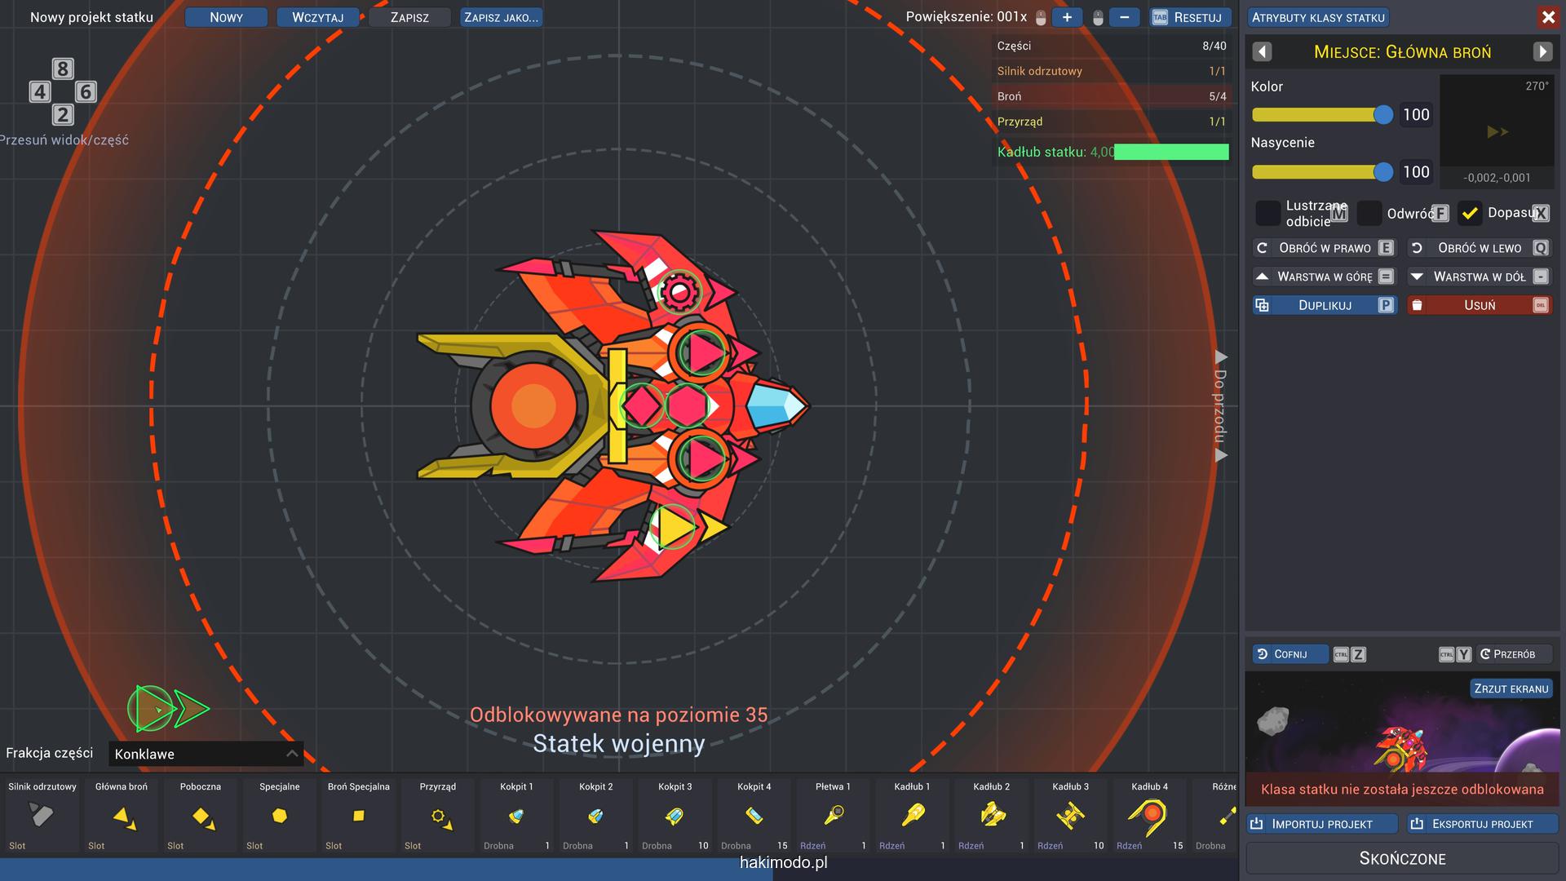Enable the Lustrzane odbicie checkbox
The width and height of the screenshot is (1566, 881).
1267,214
